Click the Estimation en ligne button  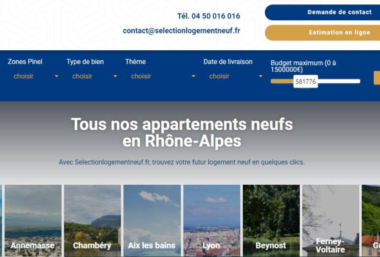pos(322,32)
